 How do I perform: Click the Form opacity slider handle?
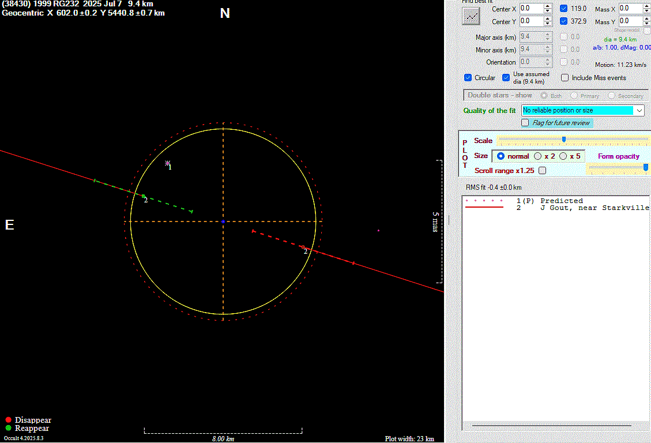(x=645, y=167)
